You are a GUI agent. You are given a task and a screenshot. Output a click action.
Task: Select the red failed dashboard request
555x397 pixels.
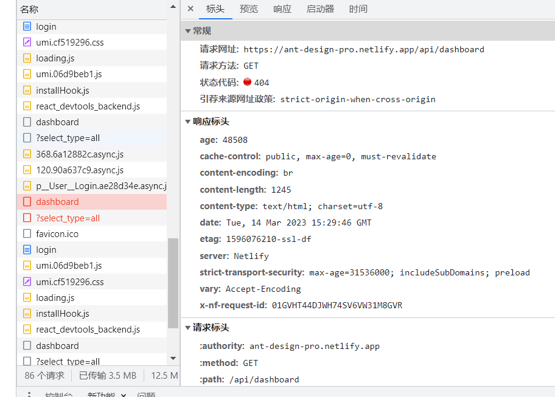point(92,201)
